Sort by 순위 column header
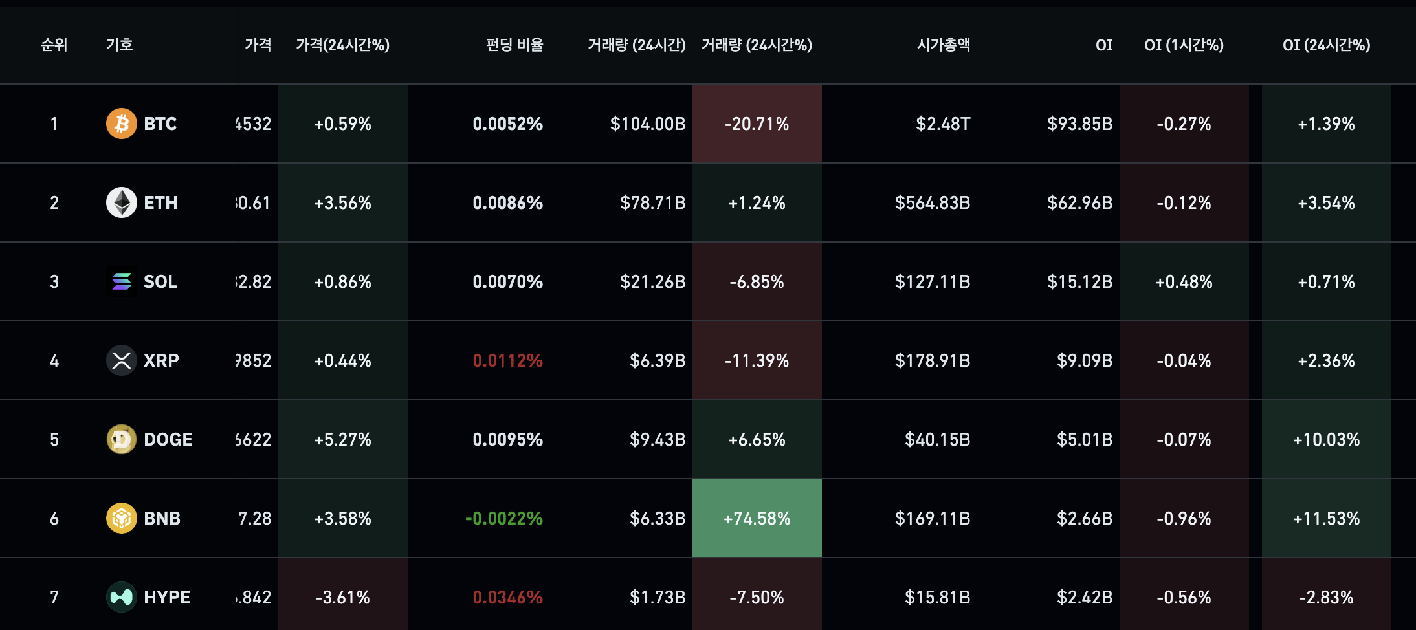 54,45
